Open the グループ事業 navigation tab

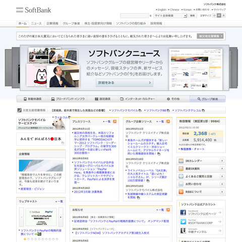[71, 23]
